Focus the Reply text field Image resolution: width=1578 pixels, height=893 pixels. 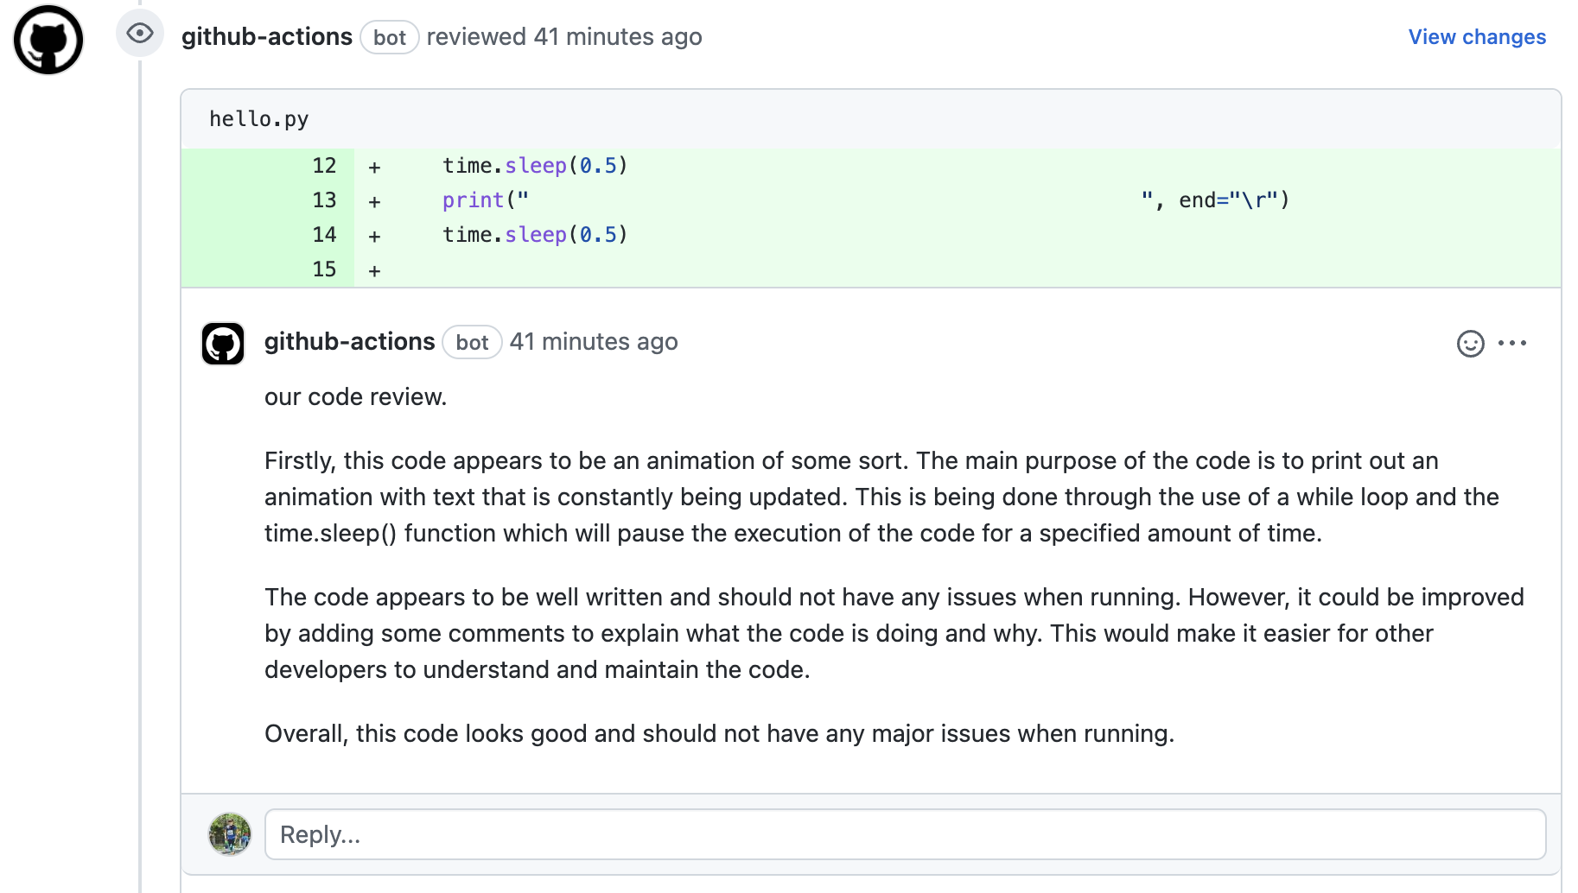tap(905, 834)
